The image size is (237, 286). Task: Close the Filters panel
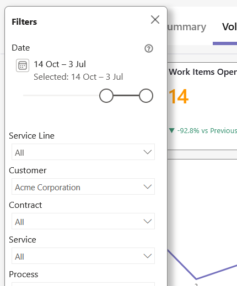click(x=155, y=19)
